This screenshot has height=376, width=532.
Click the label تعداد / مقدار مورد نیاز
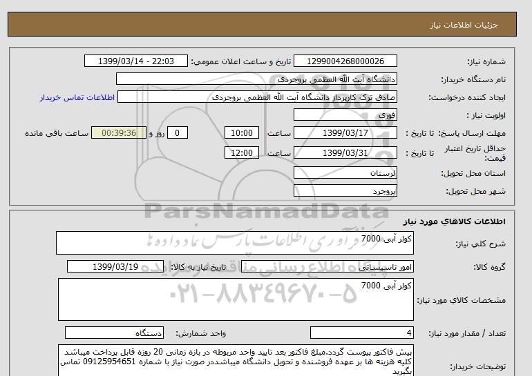[x=467, y=333]
